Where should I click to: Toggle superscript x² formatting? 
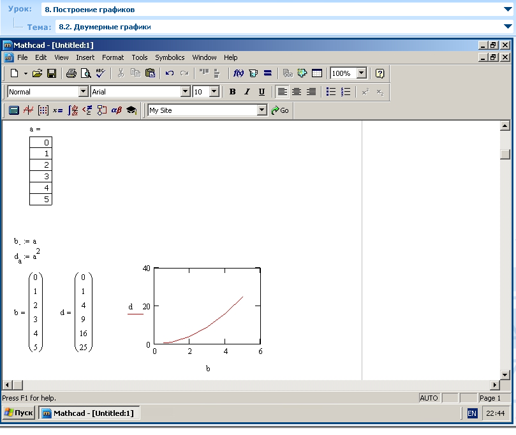(x=365, y=92)
